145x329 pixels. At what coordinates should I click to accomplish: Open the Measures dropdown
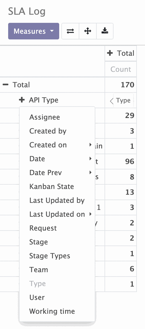pos(34,31)
